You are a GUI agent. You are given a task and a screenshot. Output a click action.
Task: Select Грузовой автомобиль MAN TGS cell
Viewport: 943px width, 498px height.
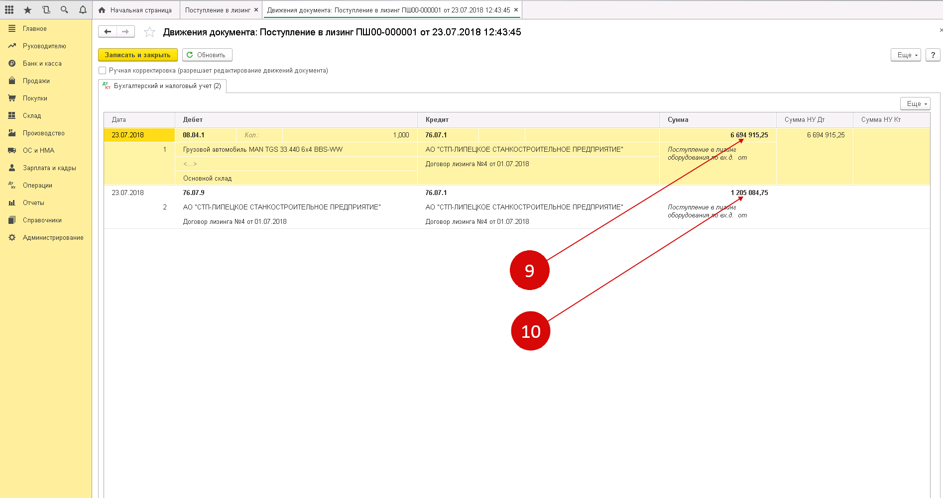click(296, 149)
